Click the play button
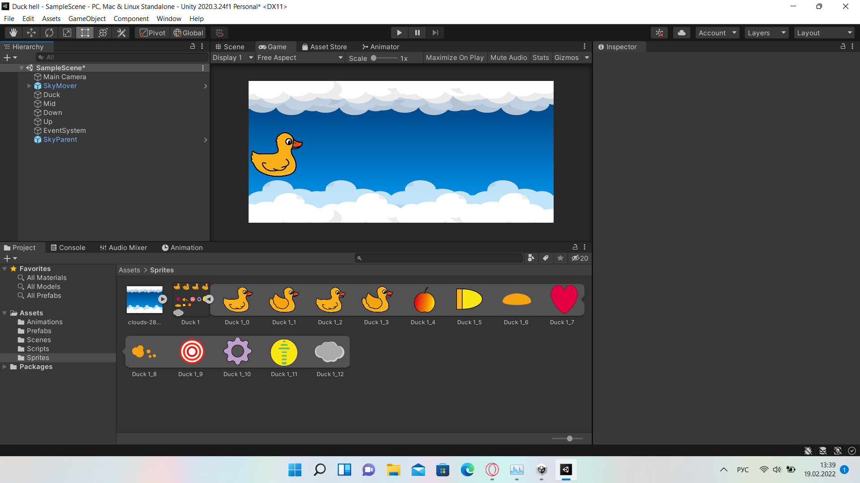Viewport: 860px width, 483px height. click(x=399, y=33)
